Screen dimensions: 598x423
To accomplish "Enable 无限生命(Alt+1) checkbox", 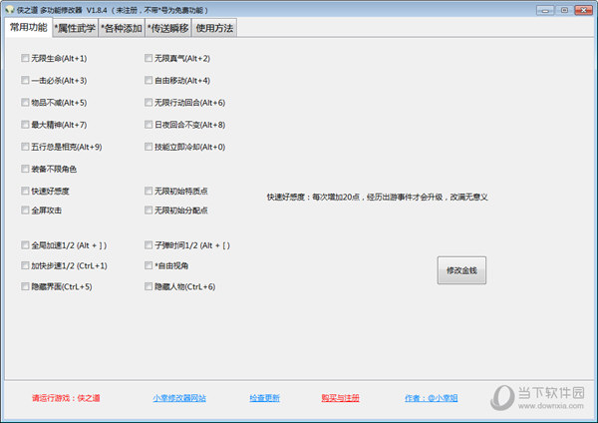I will coord(25,58).
